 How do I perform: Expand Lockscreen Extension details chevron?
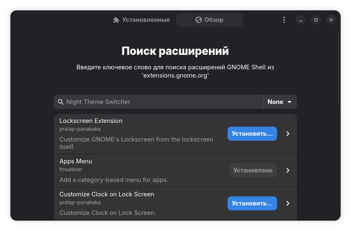(x=288, y=134)
